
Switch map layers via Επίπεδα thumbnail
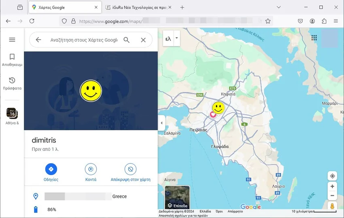pyautogui.click(x=177, y=197)
